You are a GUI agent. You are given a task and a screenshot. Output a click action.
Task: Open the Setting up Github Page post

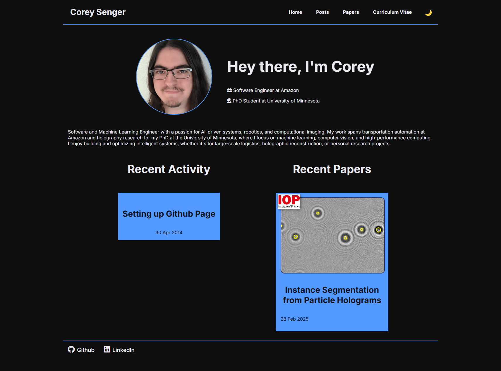coord(169,214)
